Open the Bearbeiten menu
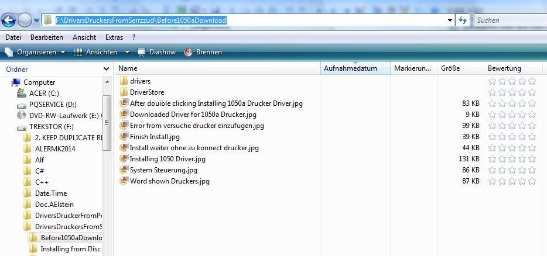The width and height of the screenshot is (547, 256). click(47, 37)
